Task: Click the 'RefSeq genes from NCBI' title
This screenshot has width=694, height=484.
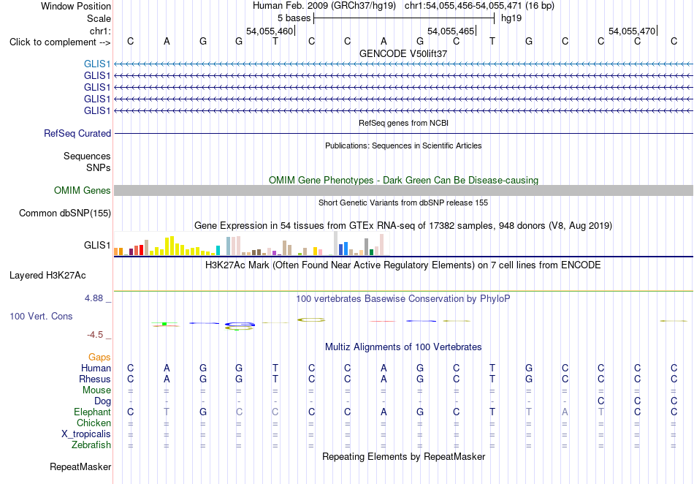Action: pos(403,123)
